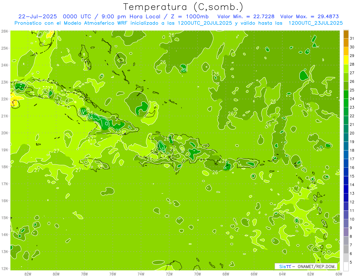Viewport: 360px width, 278px height.
Task: Pick the teal legend swatch between 19 and 20
Action: (346, 137)
